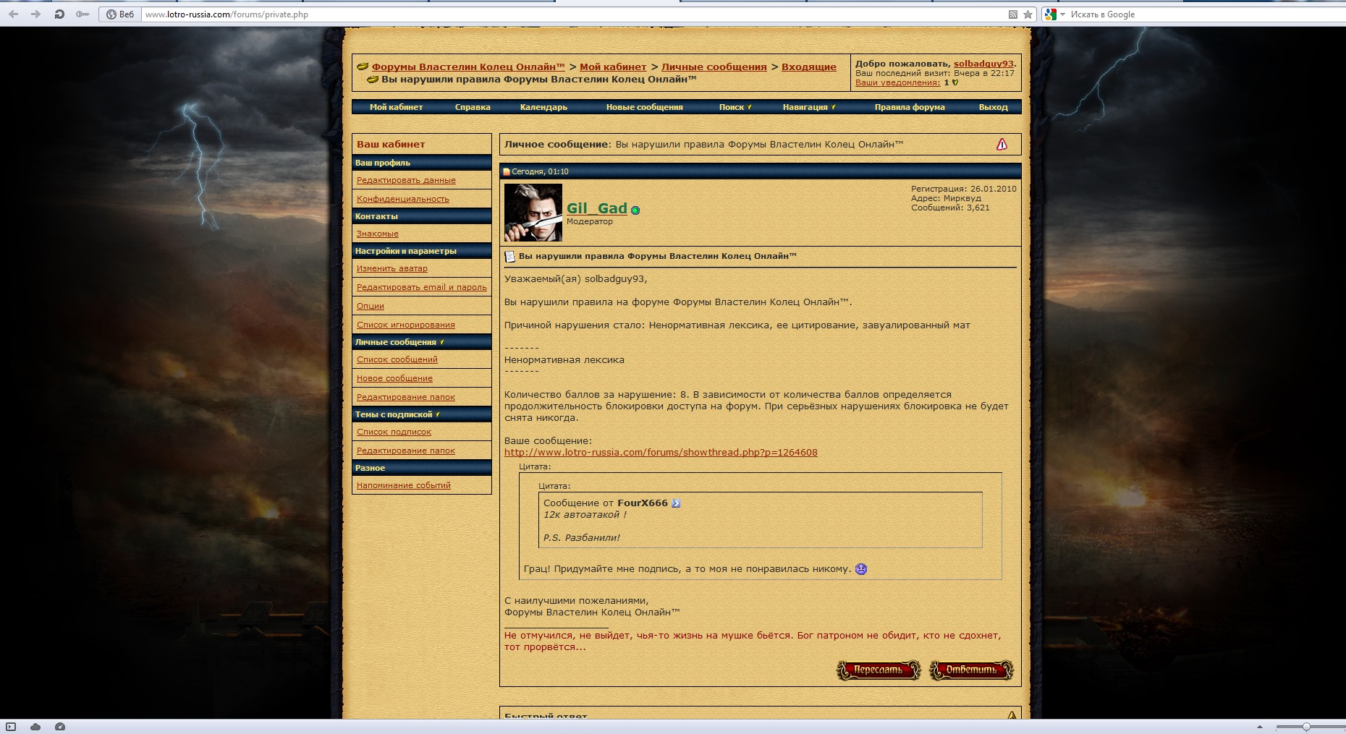Open Новое сообщение link
The height and width of the screenshot is (734, 1346).
pos(394,378)
